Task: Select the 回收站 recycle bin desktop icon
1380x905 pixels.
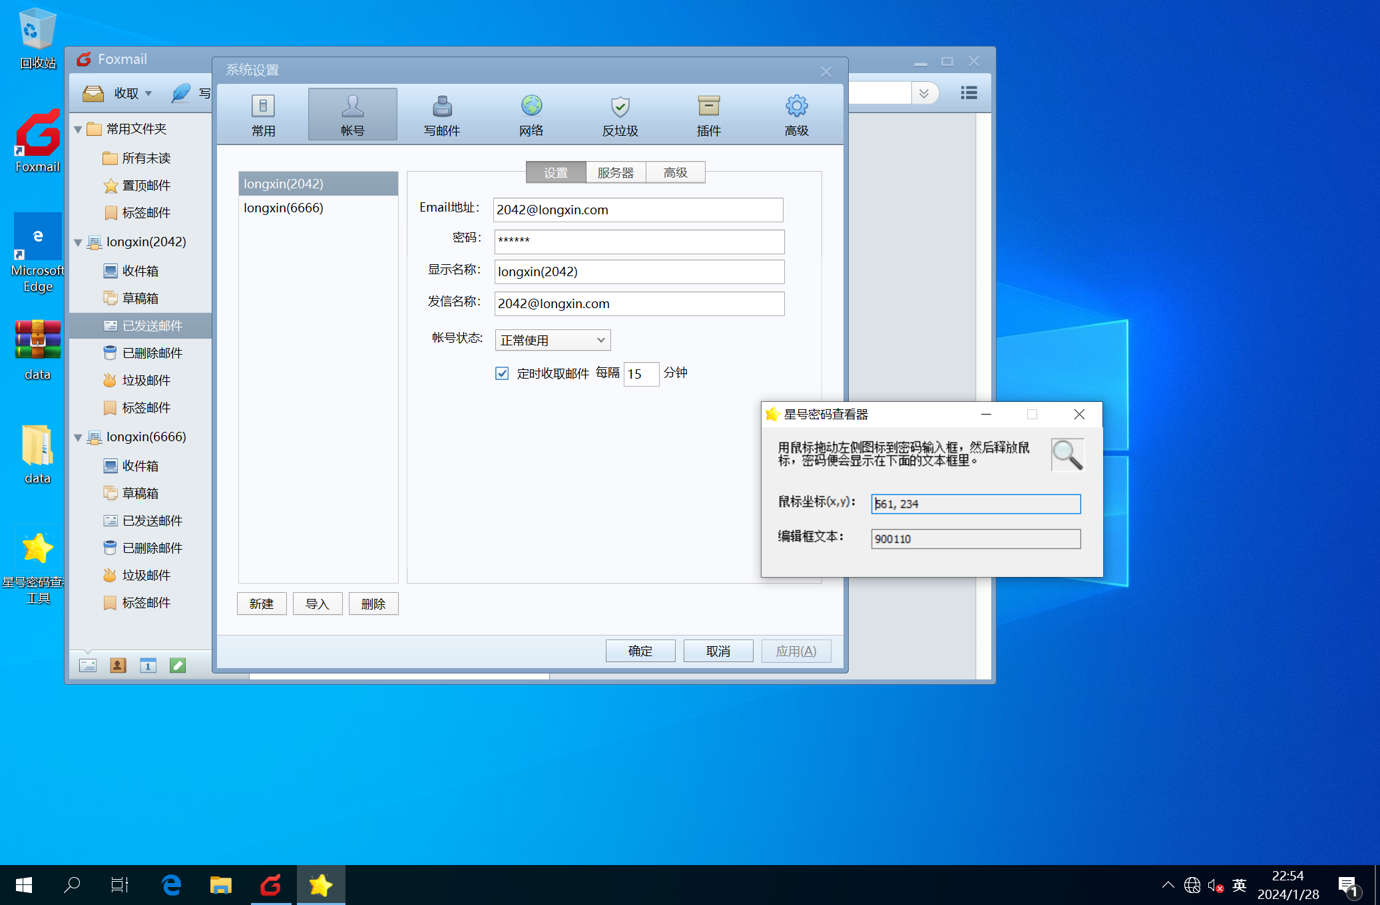Action: [x=38, y=39]
